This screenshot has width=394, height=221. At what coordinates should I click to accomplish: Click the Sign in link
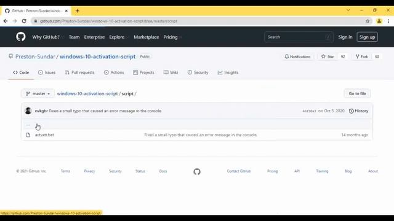(x=345, y=37)
